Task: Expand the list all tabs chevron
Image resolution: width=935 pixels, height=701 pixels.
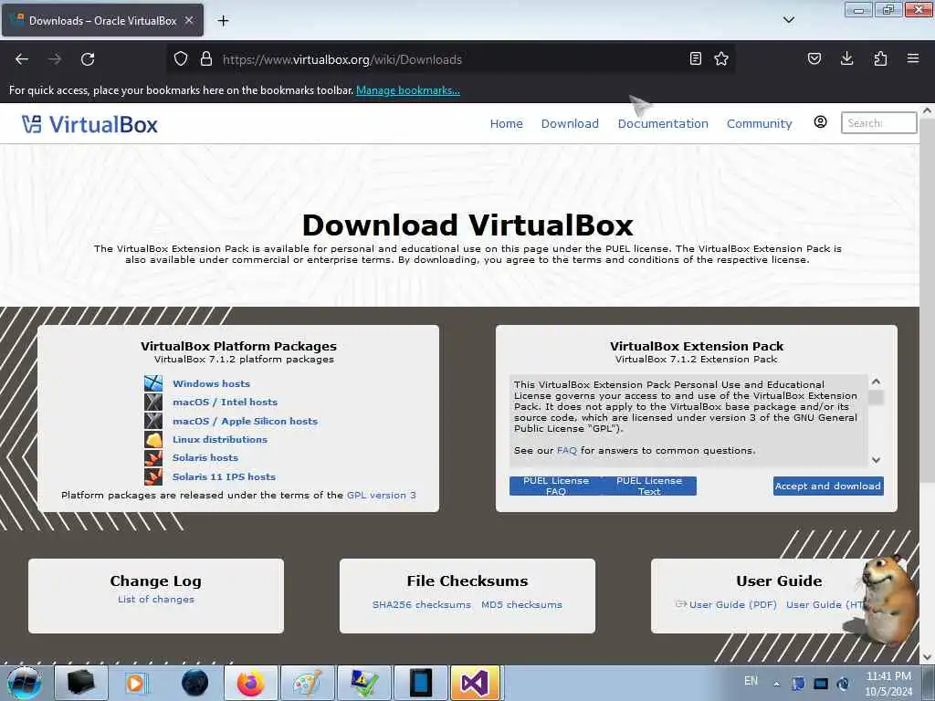Action: click(788, 20)
